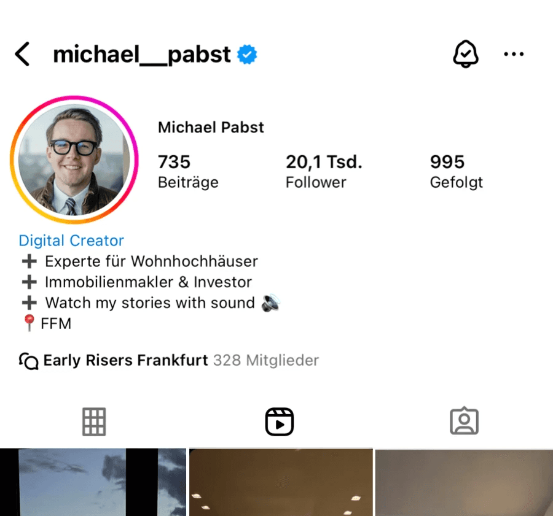Switch to the posts grid tab
553x516 pixels.
pos(94,422)
